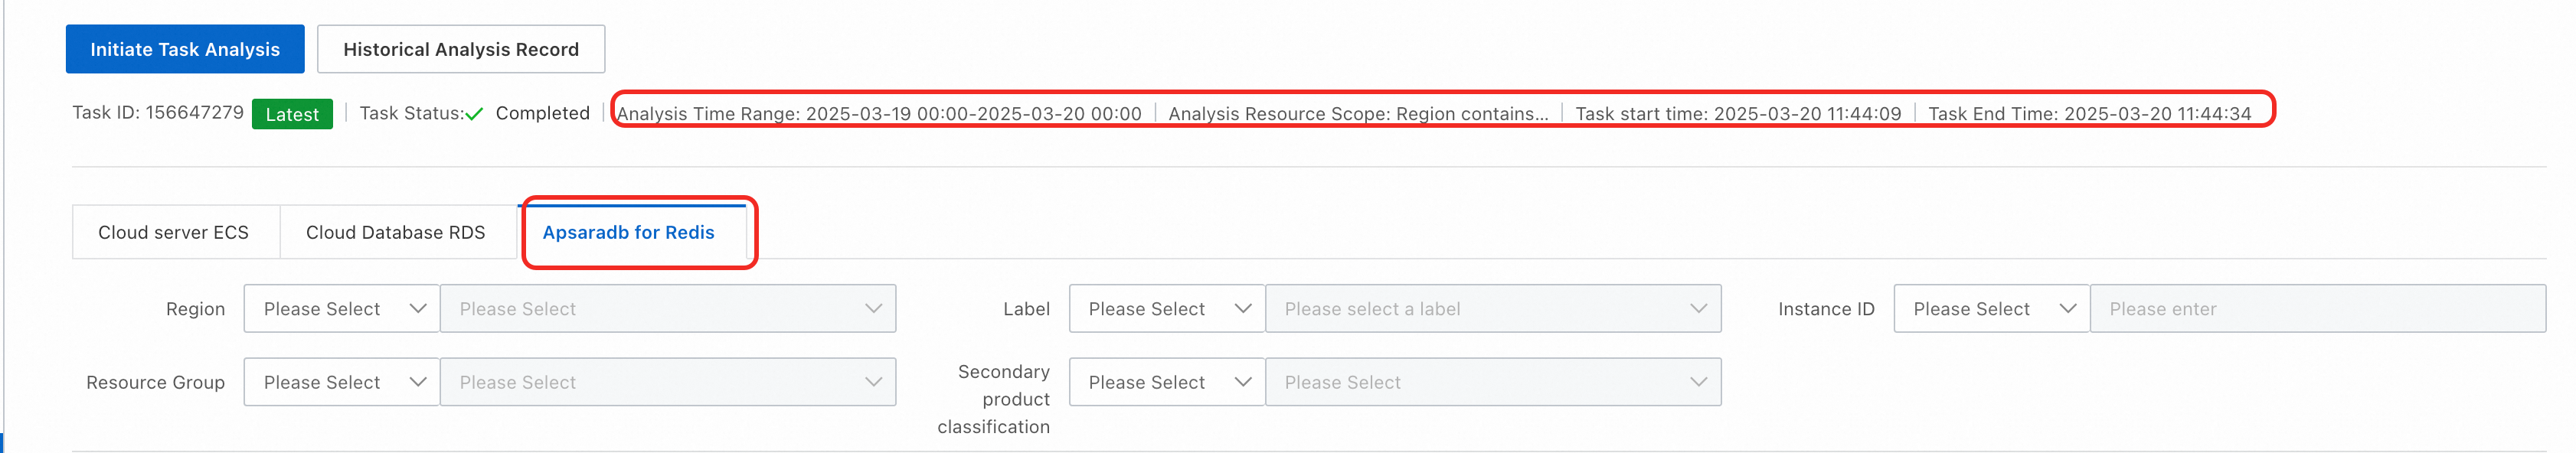Click the Initiate Task Analysis button

pyautogui.click(x=185, y=49)
